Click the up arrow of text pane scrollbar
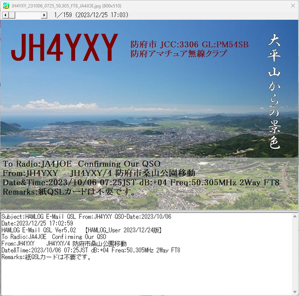This screenshot has width=299, height=296. 295,216
